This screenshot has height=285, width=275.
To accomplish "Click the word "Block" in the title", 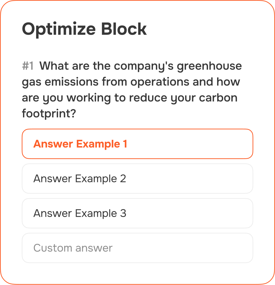I will (124, 29).
